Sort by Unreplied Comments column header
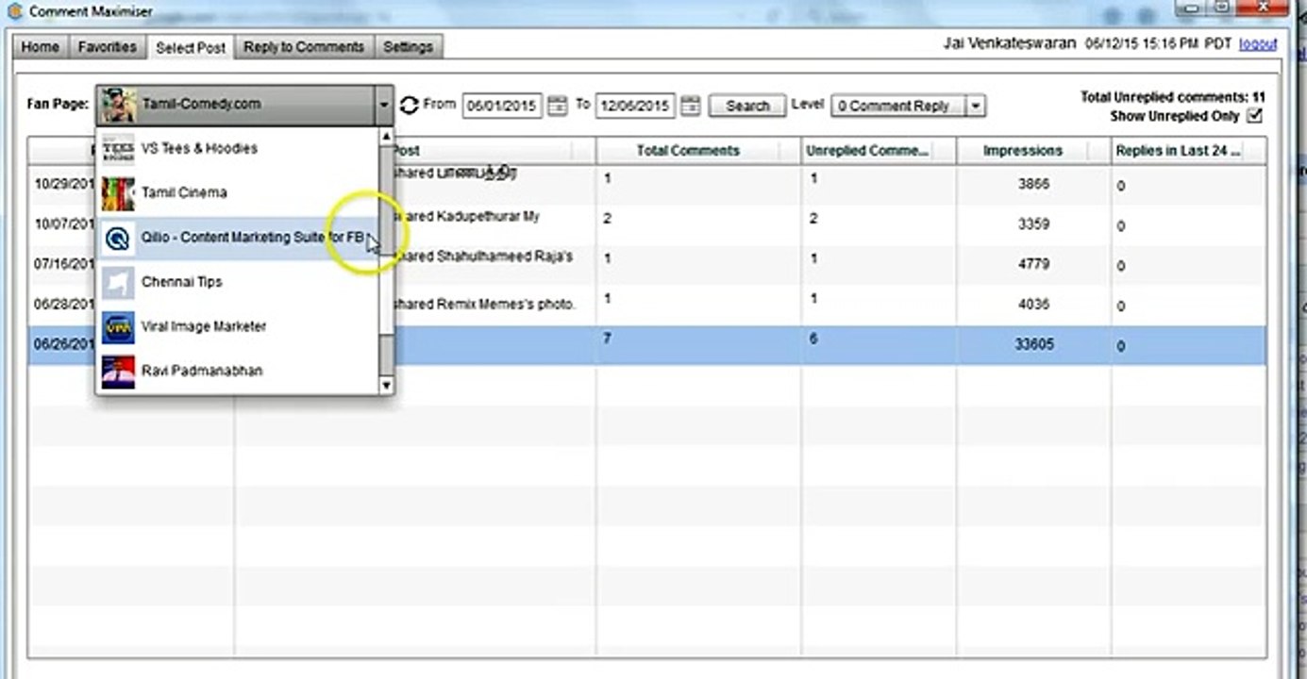The height and width of the screenshot is (679, 1307). [879, 151]
